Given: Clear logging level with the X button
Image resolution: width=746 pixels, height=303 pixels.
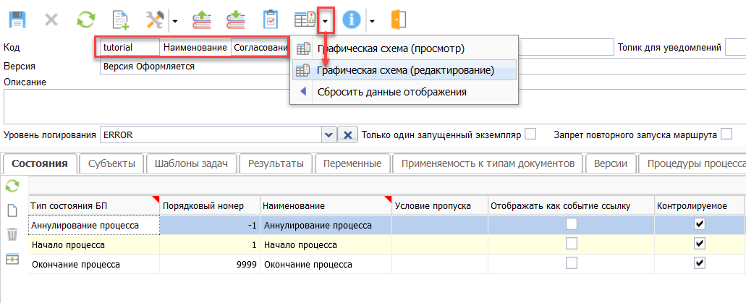Looking at the screenshot, I should tap(348, 135).
